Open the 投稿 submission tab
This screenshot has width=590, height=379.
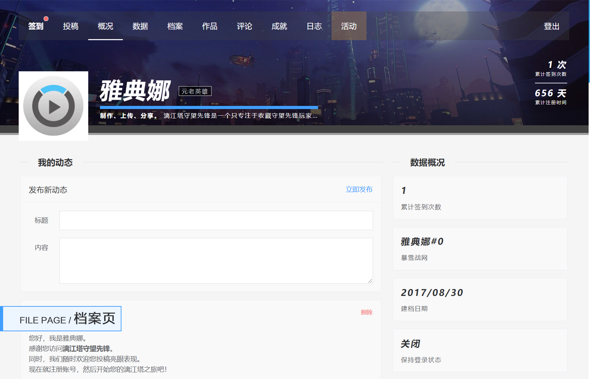click(71, 26)
